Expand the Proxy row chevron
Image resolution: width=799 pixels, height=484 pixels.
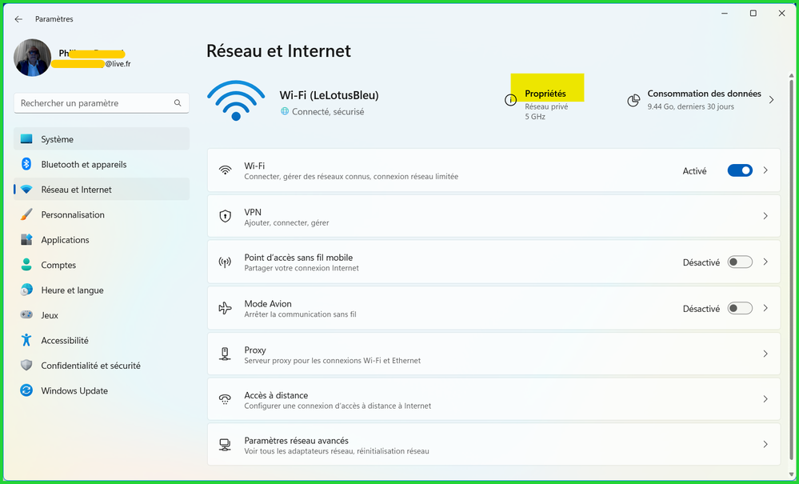[765, 354]
